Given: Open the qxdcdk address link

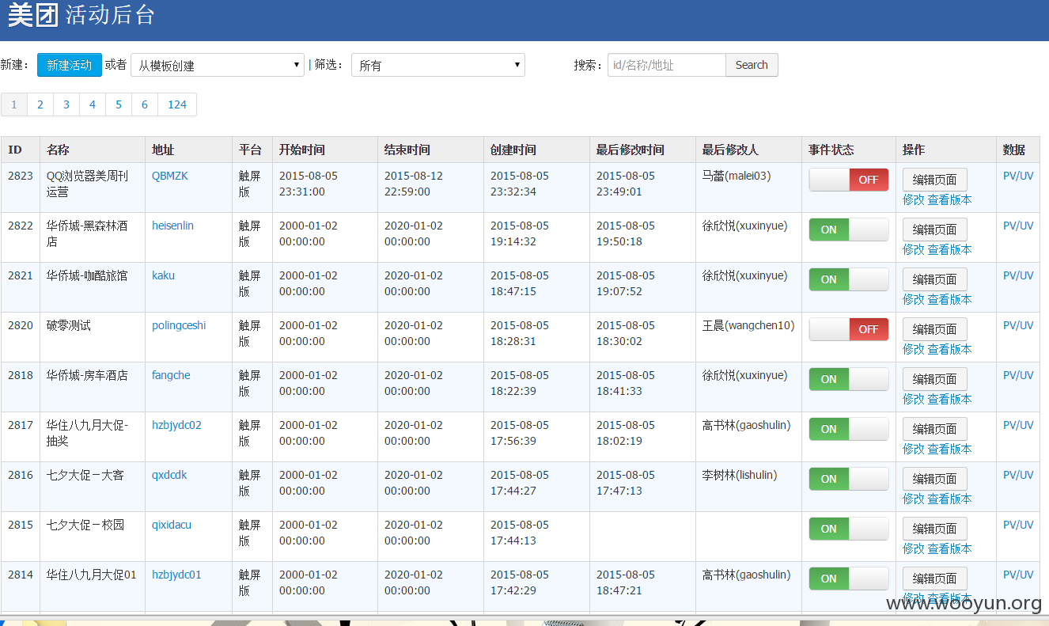Looking at the screenshot, I should [x=169, y=475].
